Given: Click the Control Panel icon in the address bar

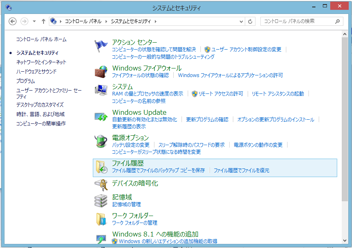Looking at the screenshot, I should tap(53, 21).
